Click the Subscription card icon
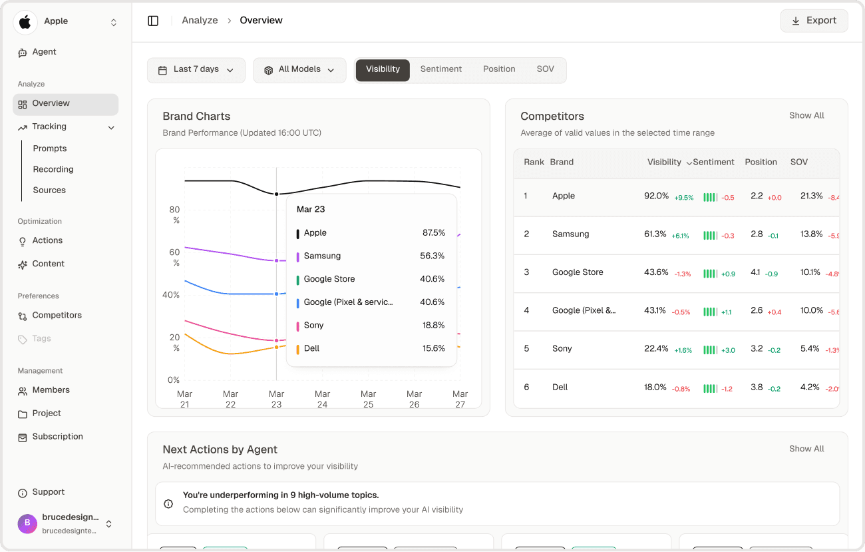 click(x=23, y=437)
